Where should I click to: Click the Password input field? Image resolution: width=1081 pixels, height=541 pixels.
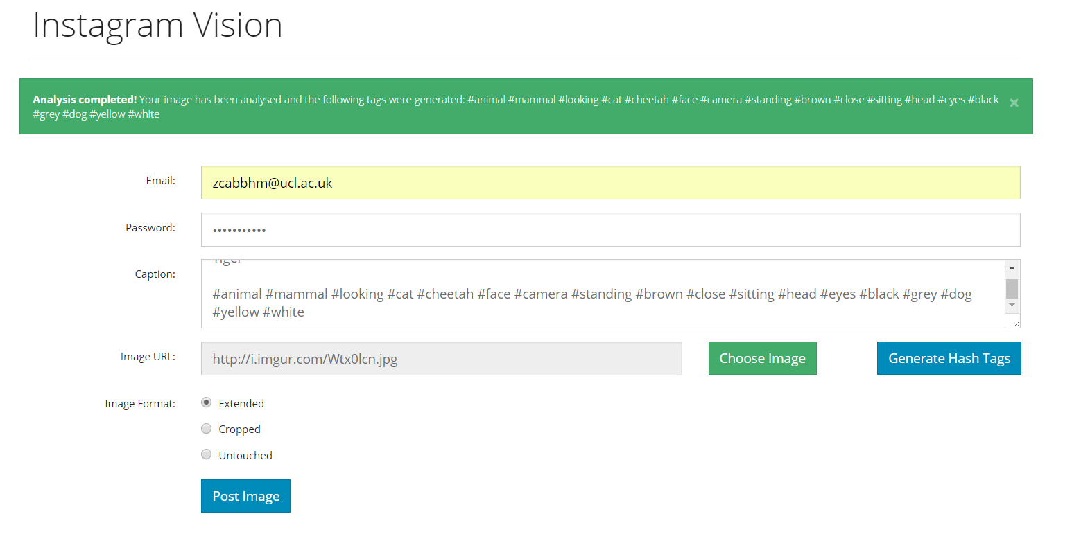(610, 229)
